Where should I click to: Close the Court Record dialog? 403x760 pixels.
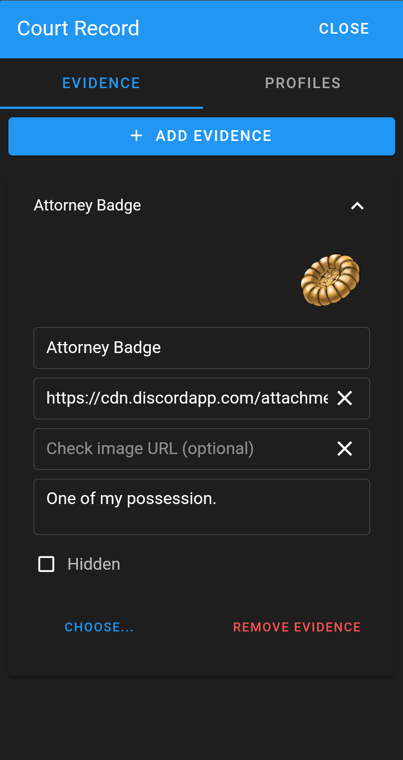[x=344, y=29]
